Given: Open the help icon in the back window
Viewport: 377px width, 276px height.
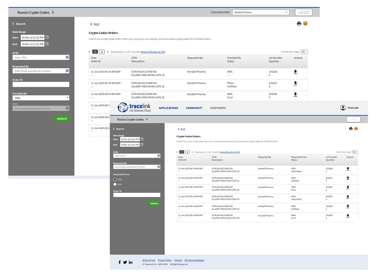Looking at the screenshot, I should (x=305, y=24).
